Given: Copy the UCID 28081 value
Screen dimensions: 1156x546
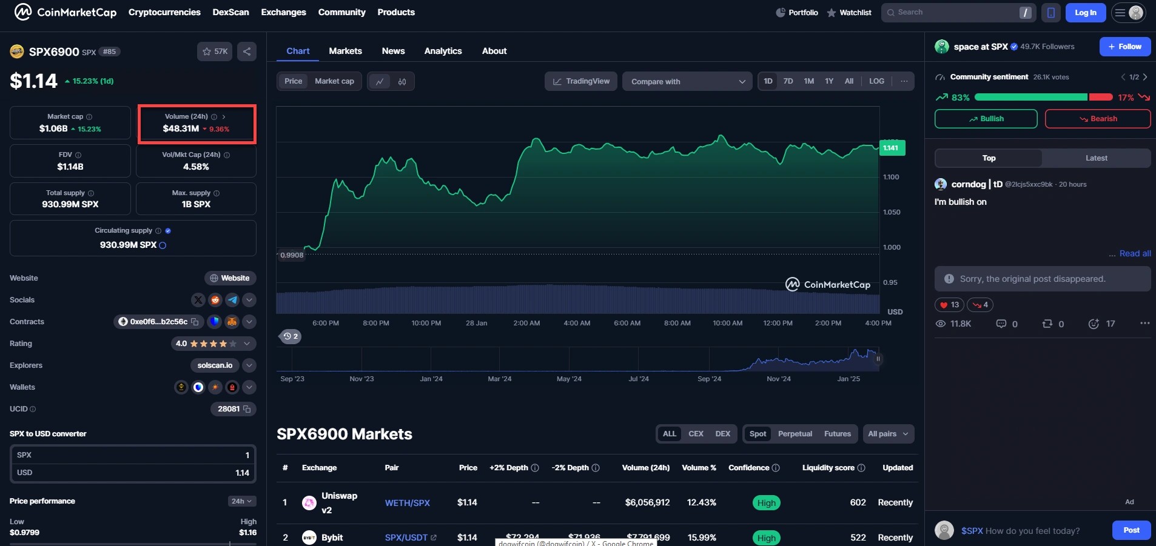Looking at the screenshot, I should (x=247, y=409).
